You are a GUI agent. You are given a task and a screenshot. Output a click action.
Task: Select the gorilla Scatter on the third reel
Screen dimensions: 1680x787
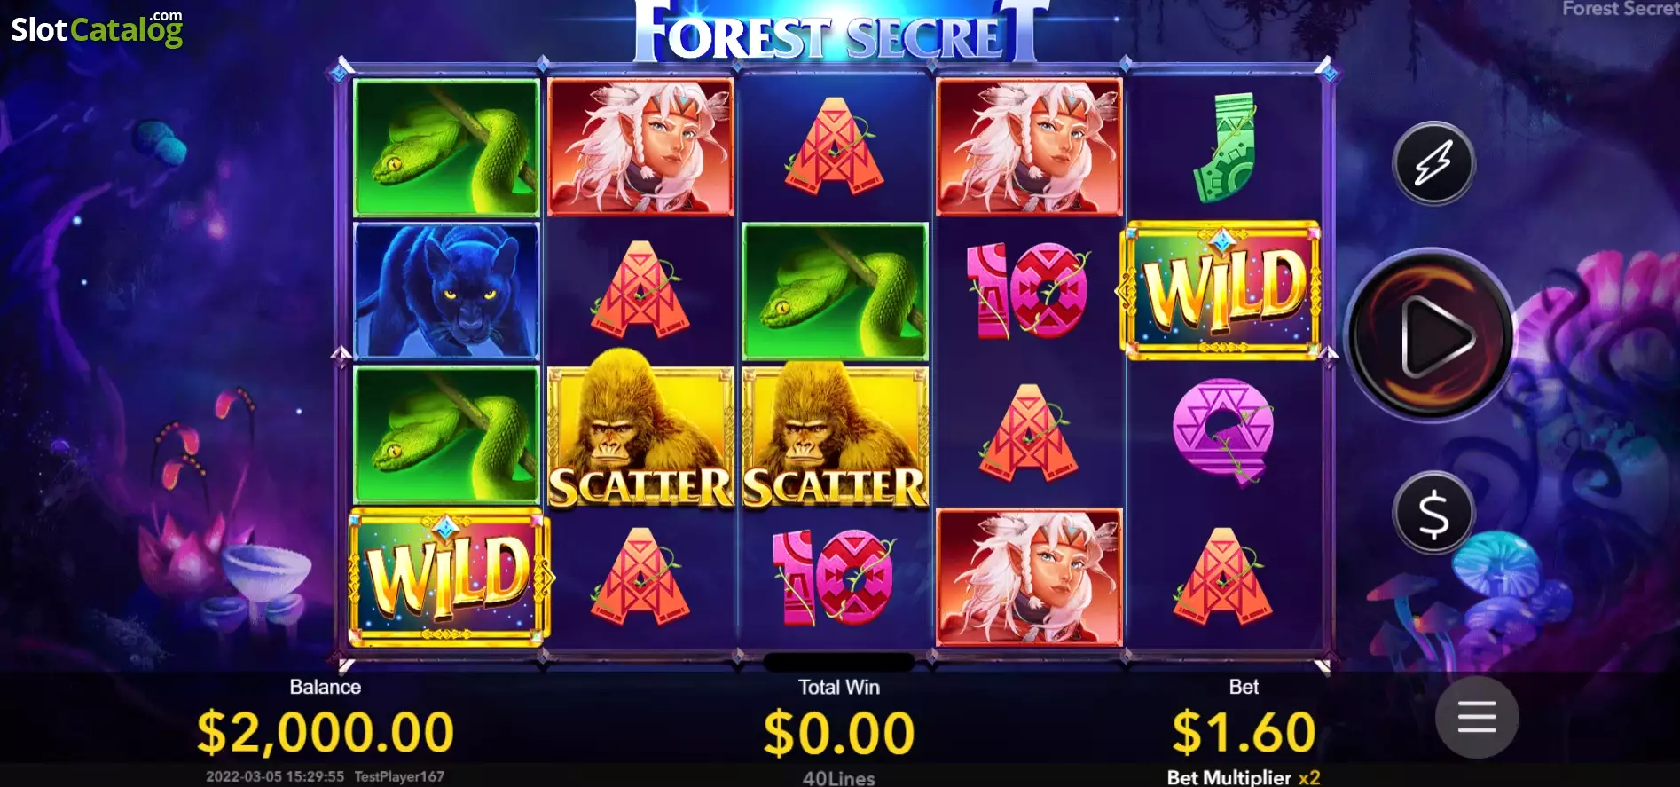(835, 435)
